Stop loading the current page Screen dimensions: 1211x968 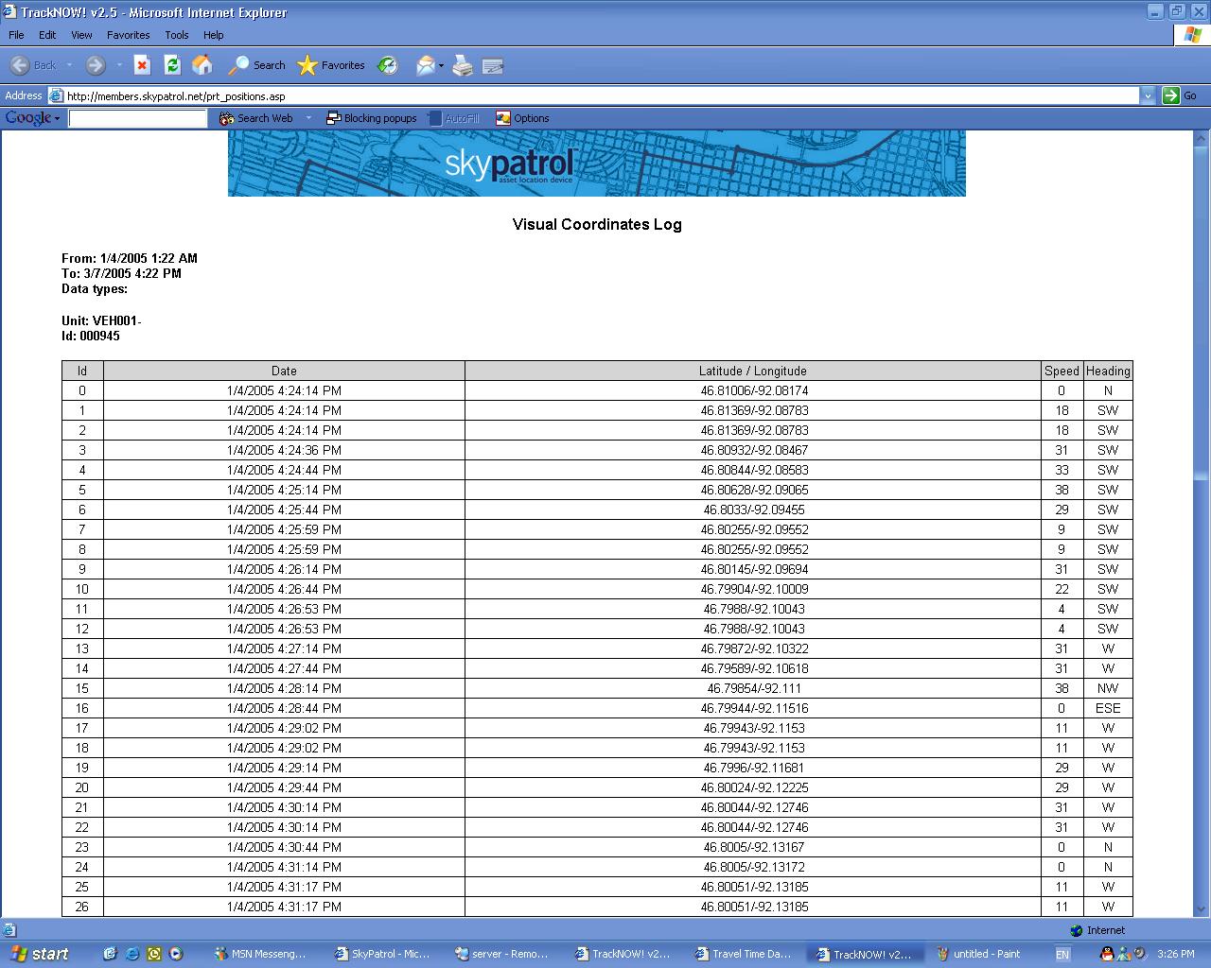pos(141,65)
